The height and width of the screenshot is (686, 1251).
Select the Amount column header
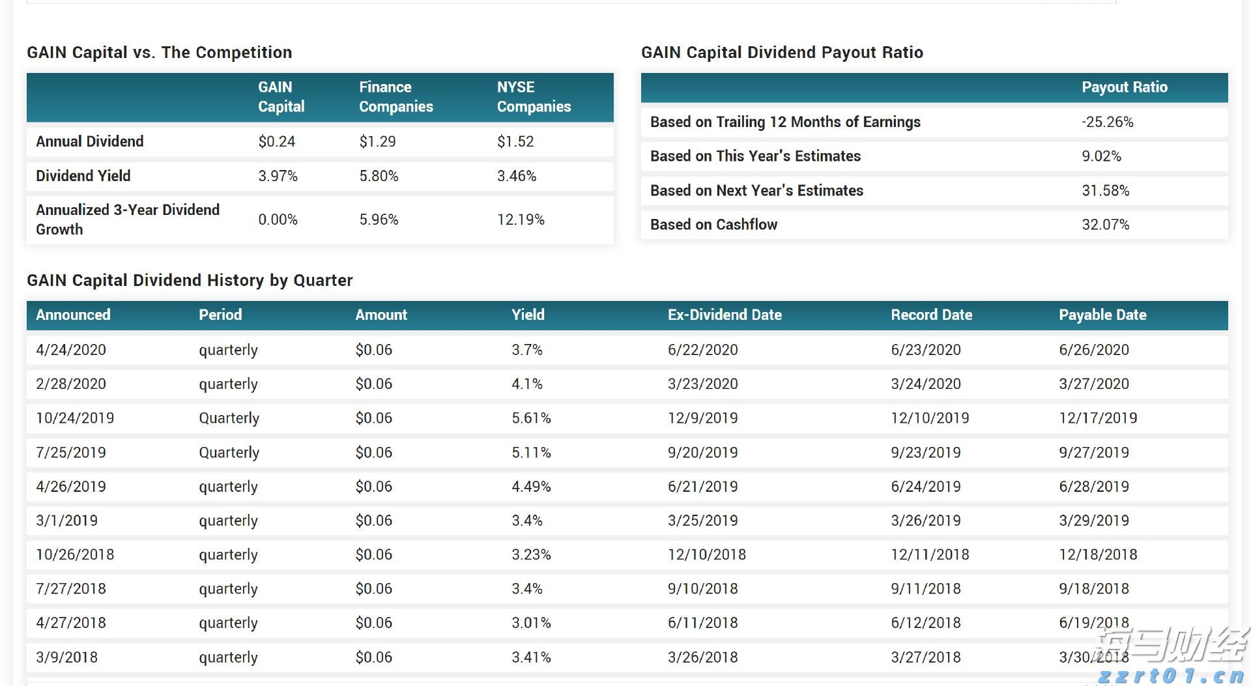[x=381, y=315]
